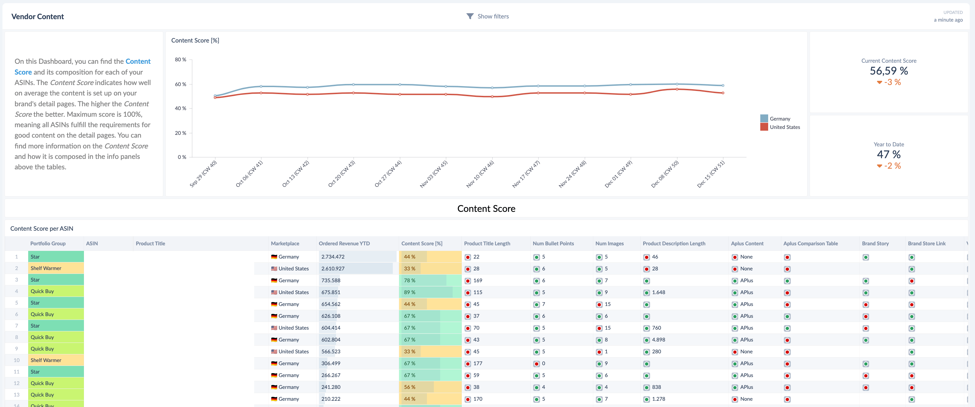
Task: Click the Year to Date 47 % value
Action: 888,154
